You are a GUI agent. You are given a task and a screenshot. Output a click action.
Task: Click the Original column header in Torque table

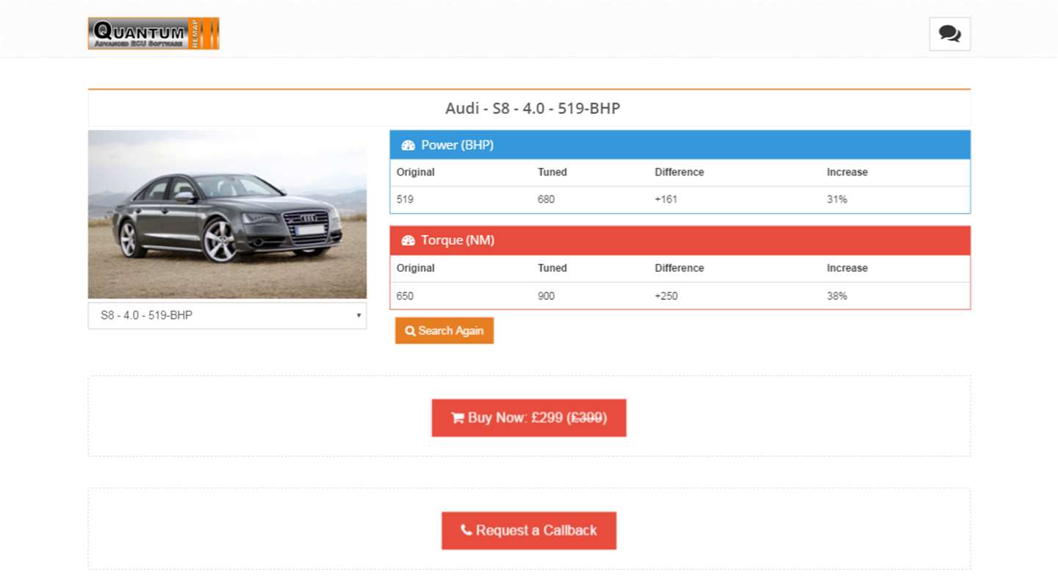point(416,268)
